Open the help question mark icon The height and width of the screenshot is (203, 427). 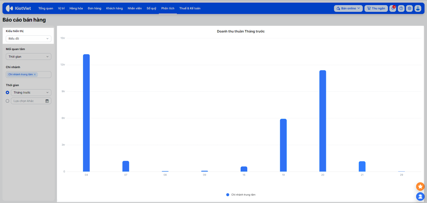pyautogui.click(x=401, y=9)
